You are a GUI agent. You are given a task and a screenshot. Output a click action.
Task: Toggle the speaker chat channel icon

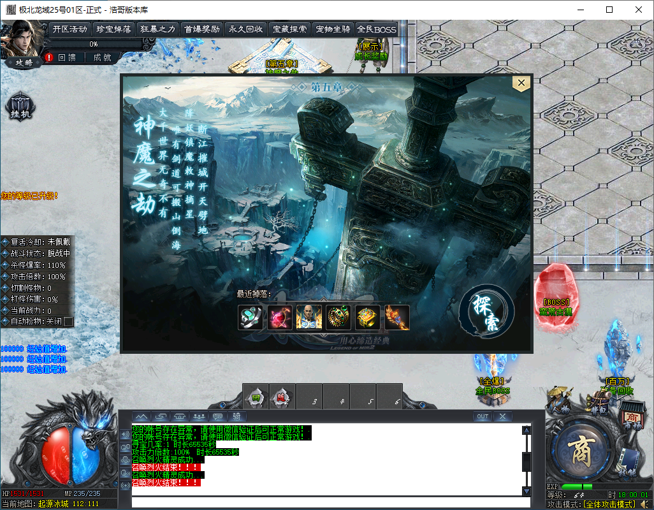pos(125,435)
